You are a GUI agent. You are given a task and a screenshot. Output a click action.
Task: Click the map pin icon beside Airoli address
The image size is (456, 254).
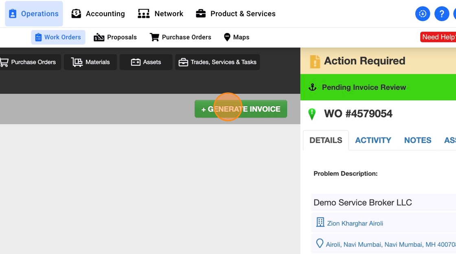pos(320,244)
